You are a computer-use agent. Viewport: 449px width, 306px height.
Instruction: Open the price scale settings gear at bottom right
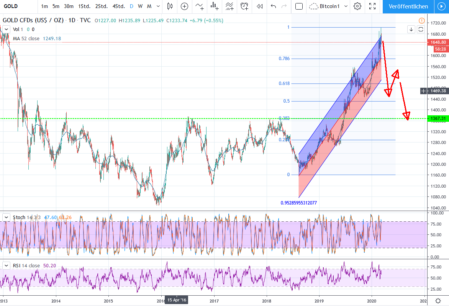(438, 301)
